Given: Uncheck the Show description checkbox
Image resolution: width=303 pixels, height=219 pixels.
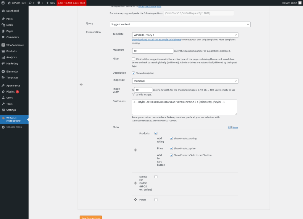Looking at the screenshot, I should point(133,73).
